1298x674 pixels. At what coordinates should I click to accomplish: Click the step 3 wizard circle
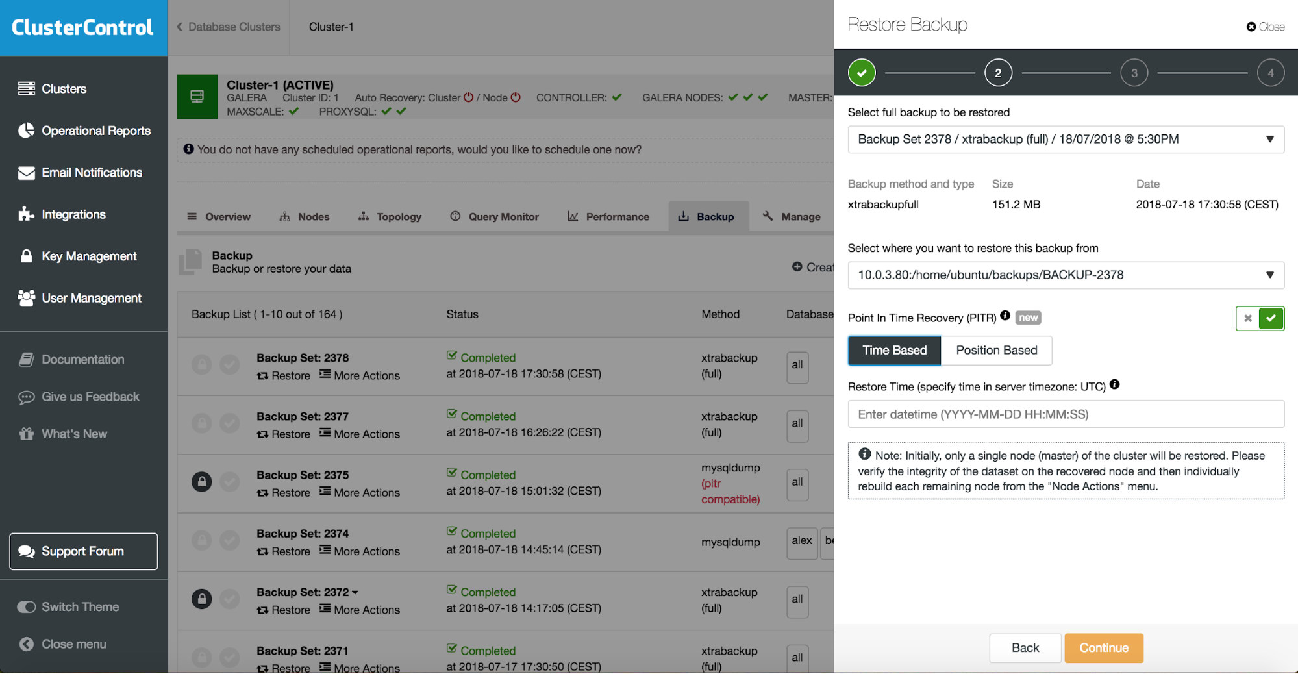pos(1134,73)
